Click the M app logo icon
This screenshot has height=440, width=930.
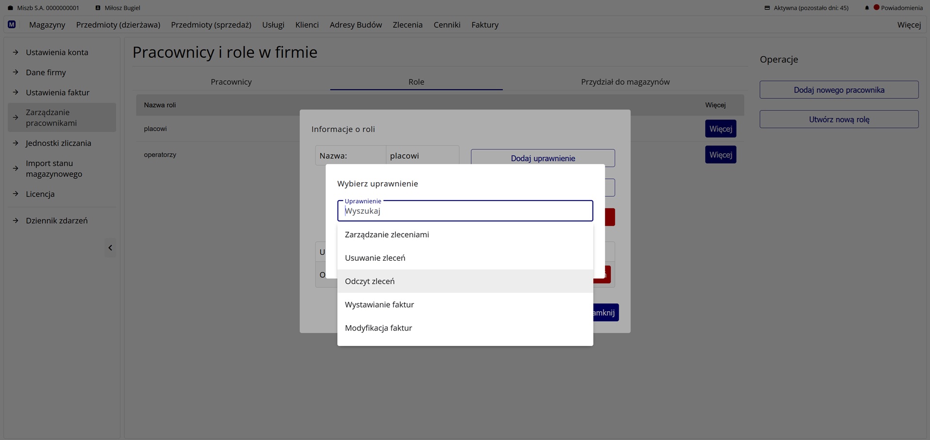point(12,24)
